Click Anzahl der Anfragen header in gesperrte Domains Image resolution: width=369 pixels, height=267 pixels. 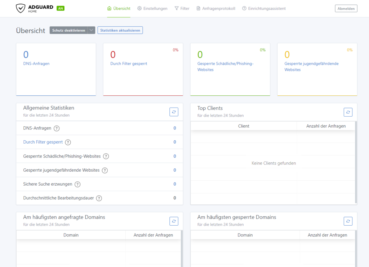[x=327, y=235]
